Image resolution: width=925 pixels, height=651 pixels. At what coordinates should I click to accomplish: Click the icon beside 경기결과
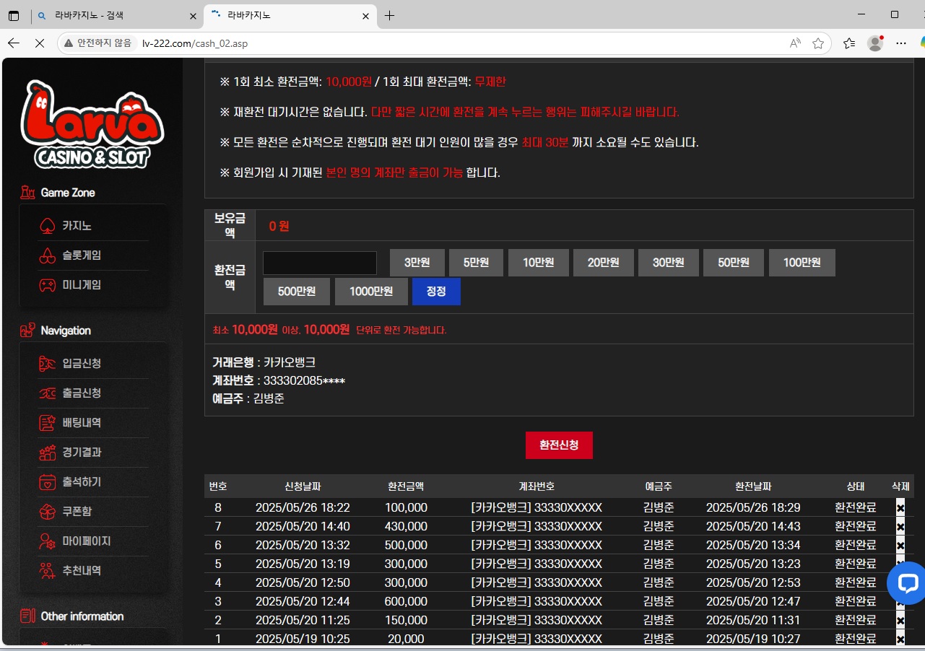pos(47,453)
